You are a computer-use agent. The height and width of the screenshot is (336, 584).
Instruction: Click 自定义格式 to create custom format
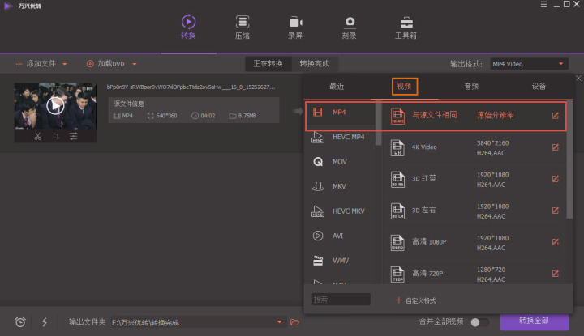(x=415, y=300)
